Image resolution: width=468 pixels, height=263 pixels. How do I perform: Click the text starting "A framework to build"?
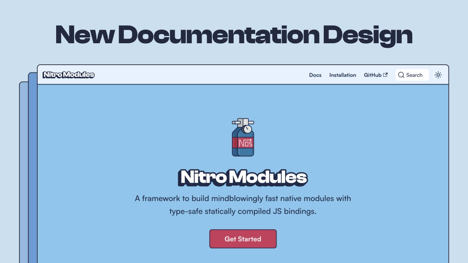(243, 205)
